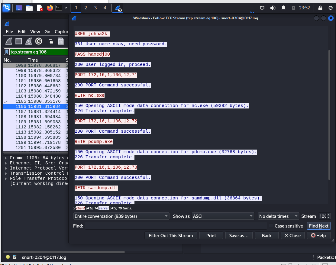Open the Show as ASCII dropdown
This screenshot has width=336, height=265.
tap(223, 216)
